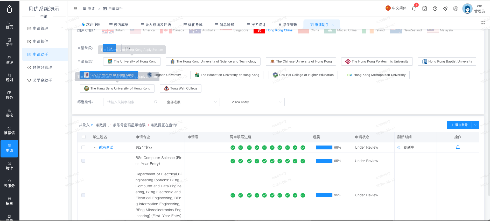Viewport: 490px width, 221px height.
Task: Open the 全部进展 progress dropdown
Action: point(191,102)
